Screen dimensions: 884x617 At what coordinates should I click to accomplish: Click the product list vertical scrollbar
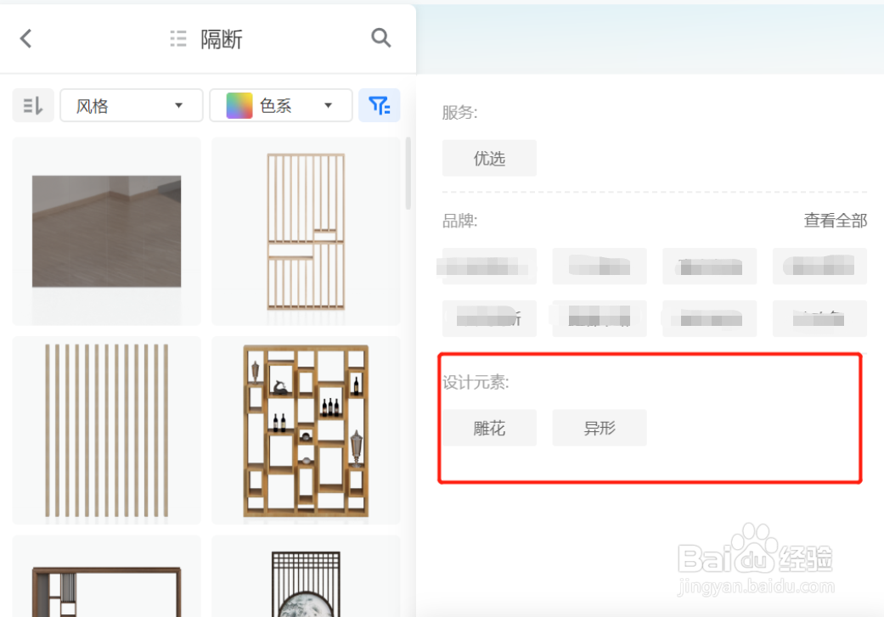[408, 173]
